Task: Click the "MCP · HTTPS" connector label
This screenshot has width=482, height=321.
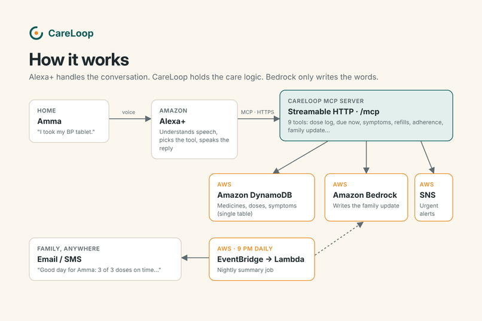Action: (257, 112)
